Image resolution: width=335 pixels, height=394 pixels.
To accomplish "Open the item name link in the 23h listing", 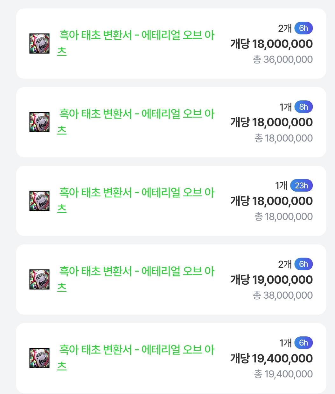I will click(x=137, y=193).
